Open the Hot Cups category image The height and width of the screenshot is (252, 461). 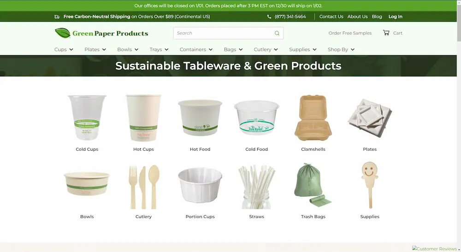[143, 117]
